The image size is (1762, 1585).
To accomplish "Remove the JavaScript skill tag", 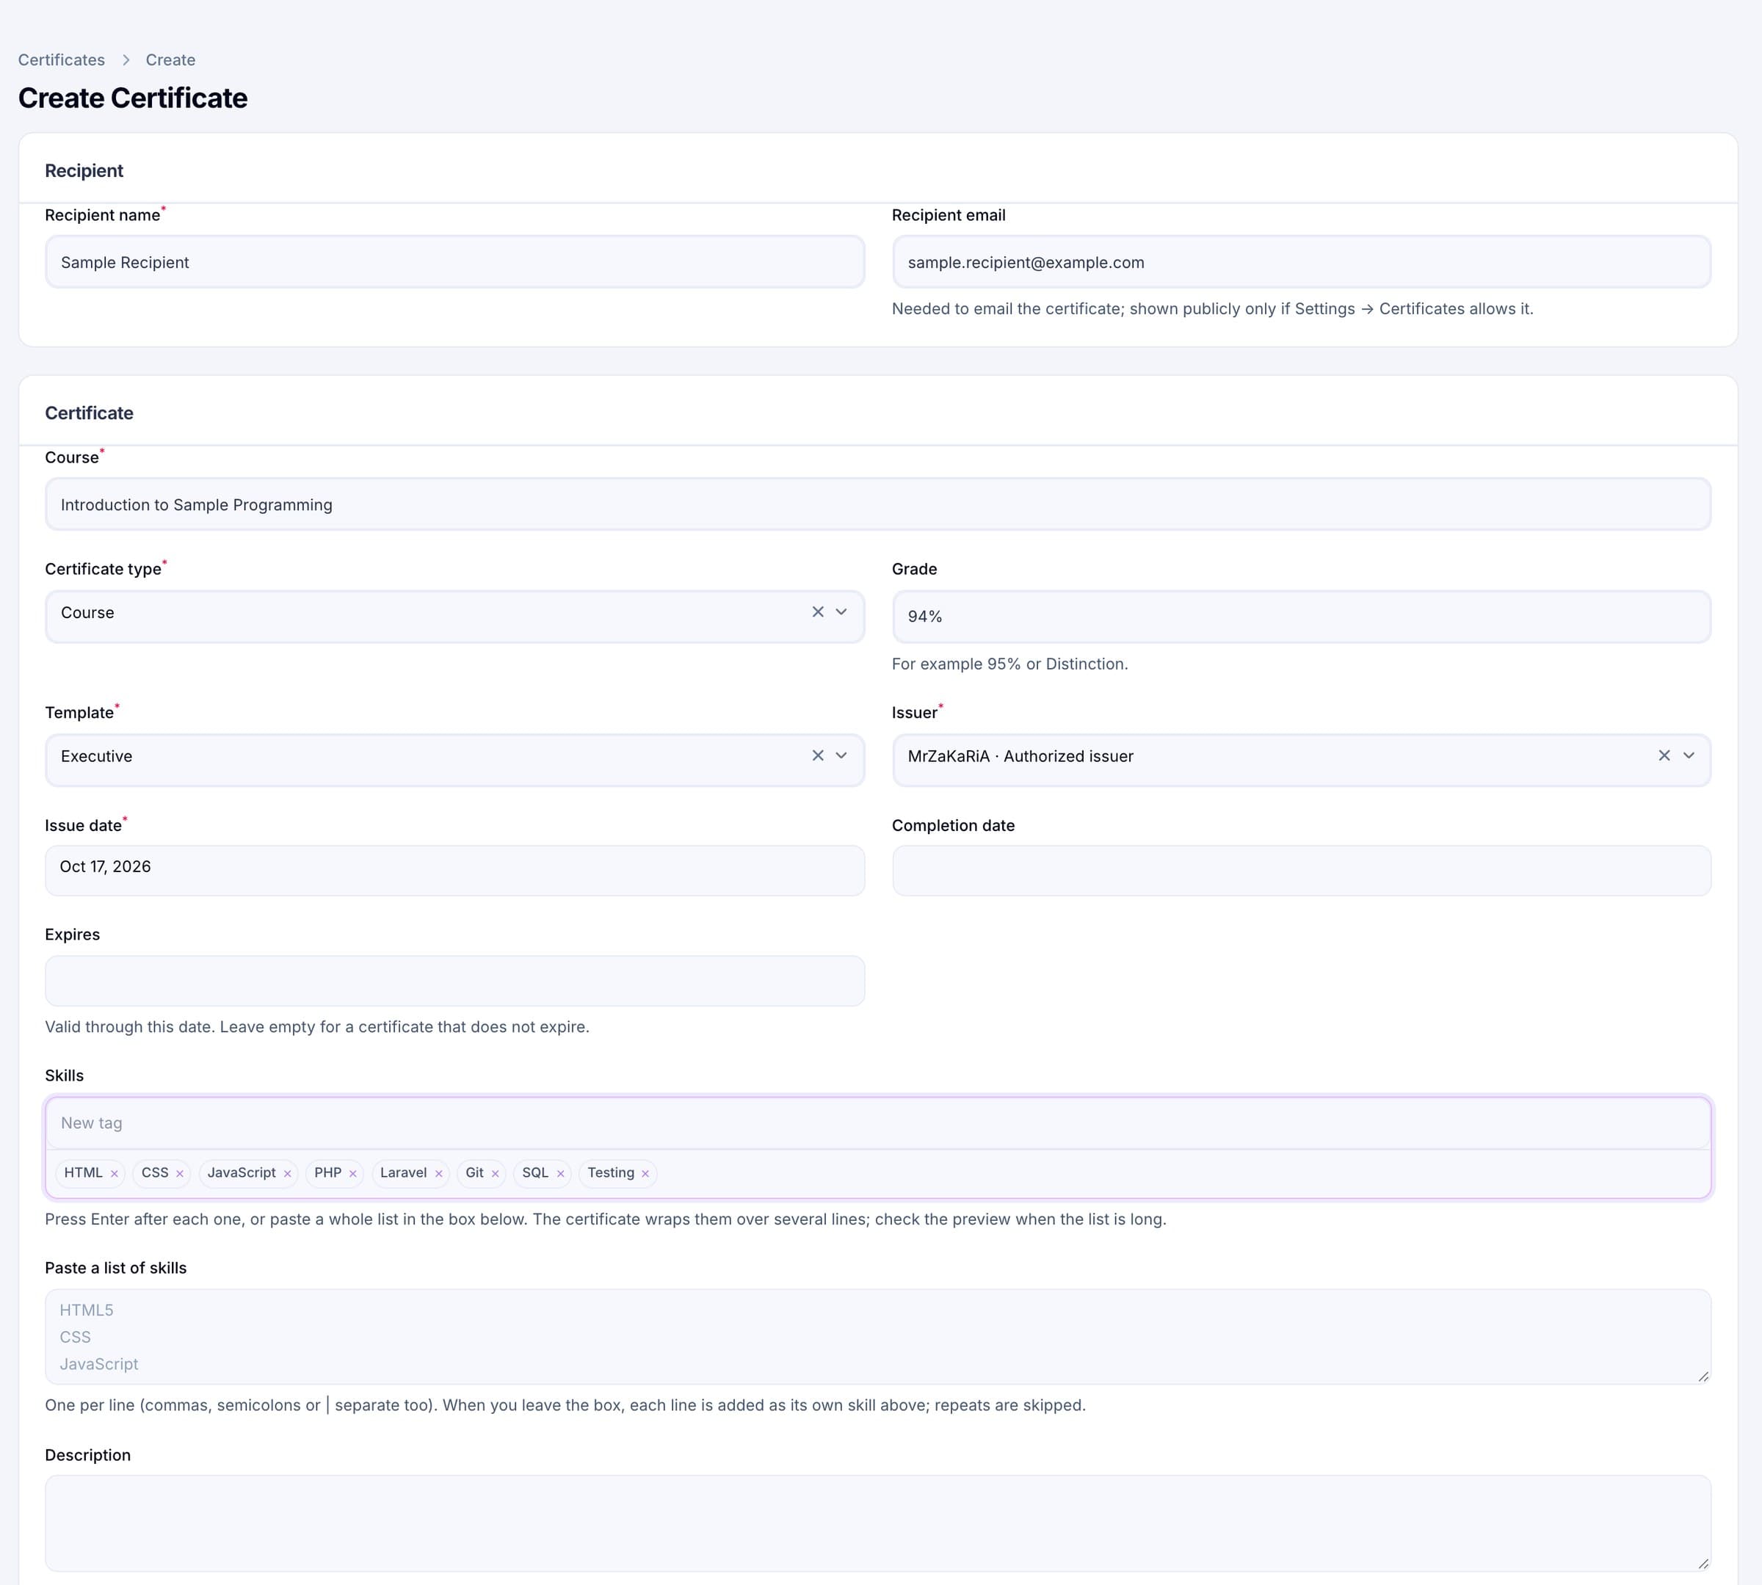I will (287, 1174).
